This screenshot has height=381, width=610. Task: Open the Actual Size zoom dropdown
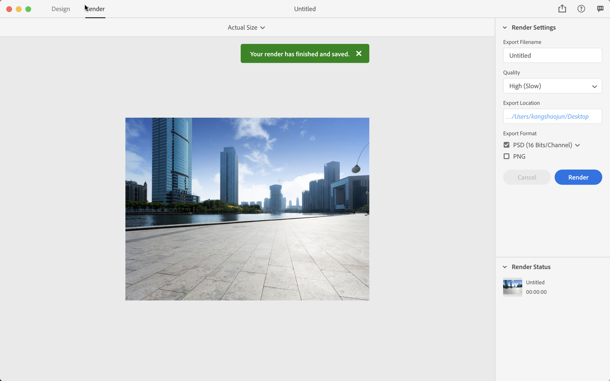click(246, 27)
